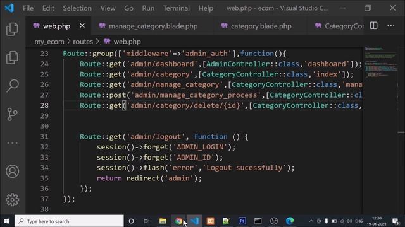
Task: Open the Search view in activity bar
Action: pyautogui.click(x=12, y=86)
